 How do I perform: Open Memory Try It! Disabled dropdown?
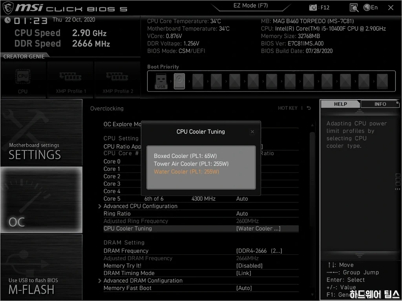click(x=249, y=266)
